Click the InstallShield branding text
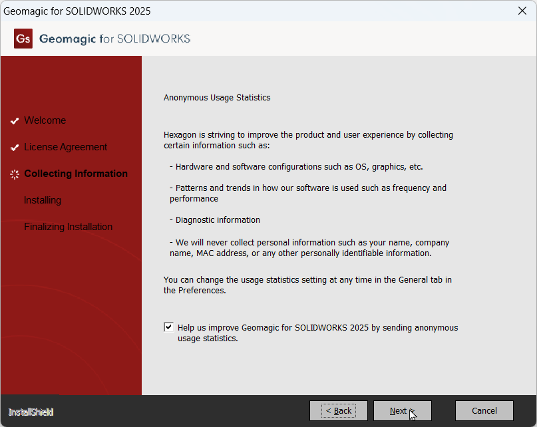 pyautogui.click(x=30, y=412)
